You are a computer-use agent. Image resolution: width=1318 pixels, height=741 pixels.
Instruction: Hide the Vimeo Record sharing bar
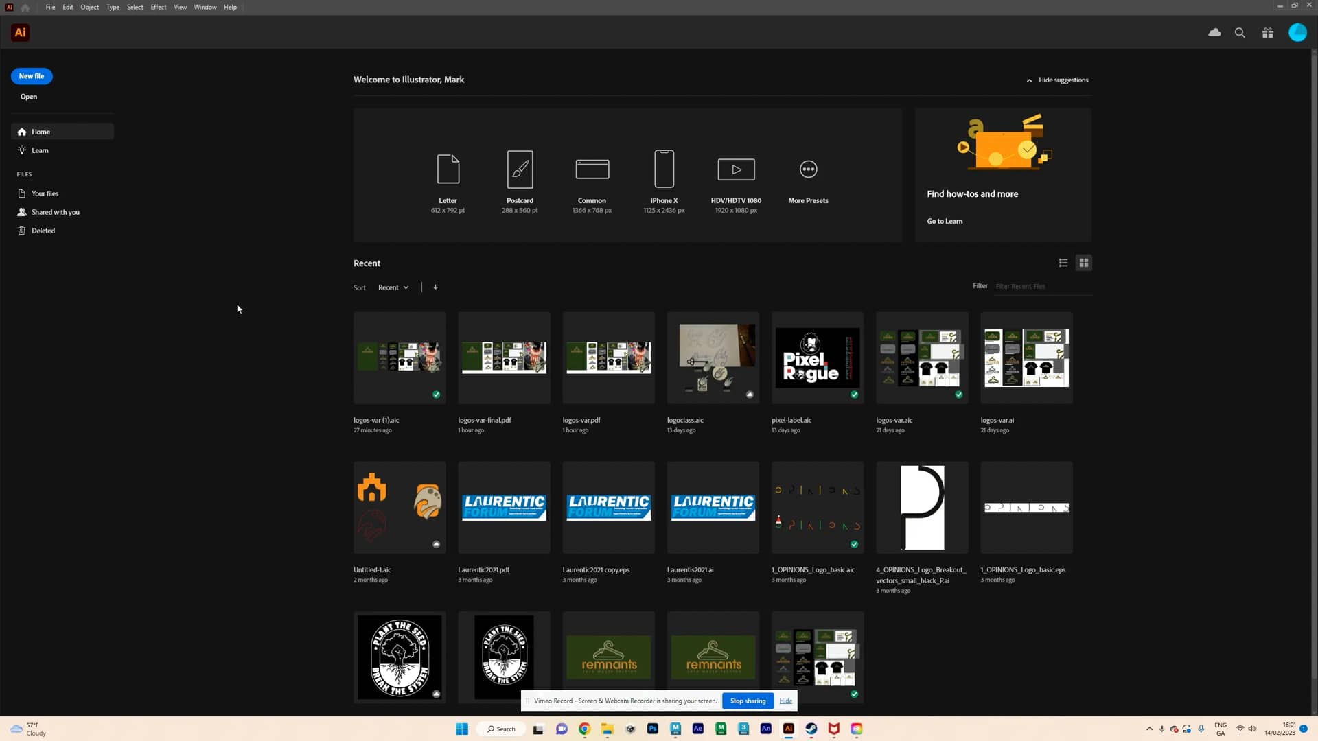tap(785, 701)
